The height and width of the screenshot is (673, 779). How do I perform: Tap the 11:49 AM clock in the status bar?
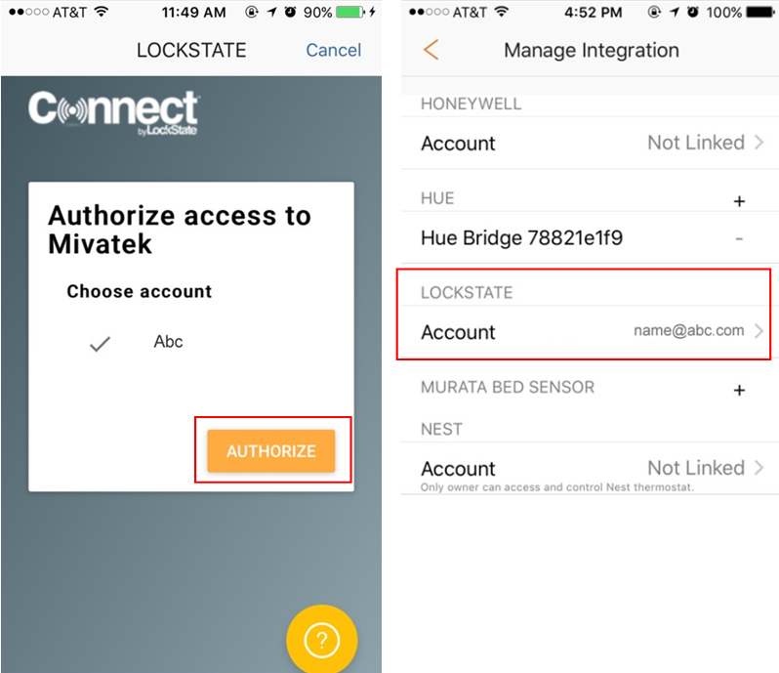click(x=193, y=12)
